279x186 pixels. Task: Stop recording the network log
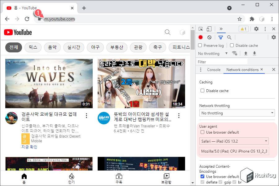coord(201,37)
